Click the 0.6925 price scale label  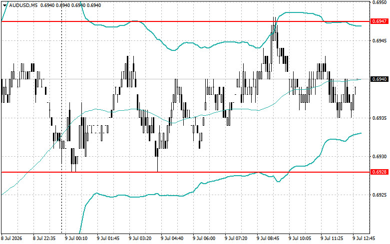[380, 195]
